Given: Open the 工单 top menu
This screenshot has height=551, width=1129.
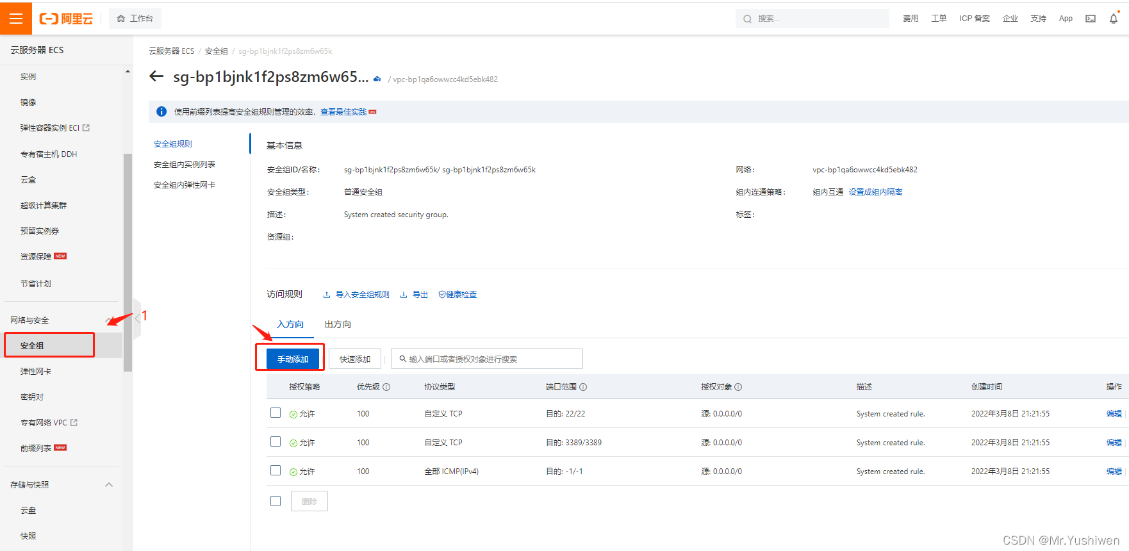Looking at the screenshot, I should (x=939, y=19).
